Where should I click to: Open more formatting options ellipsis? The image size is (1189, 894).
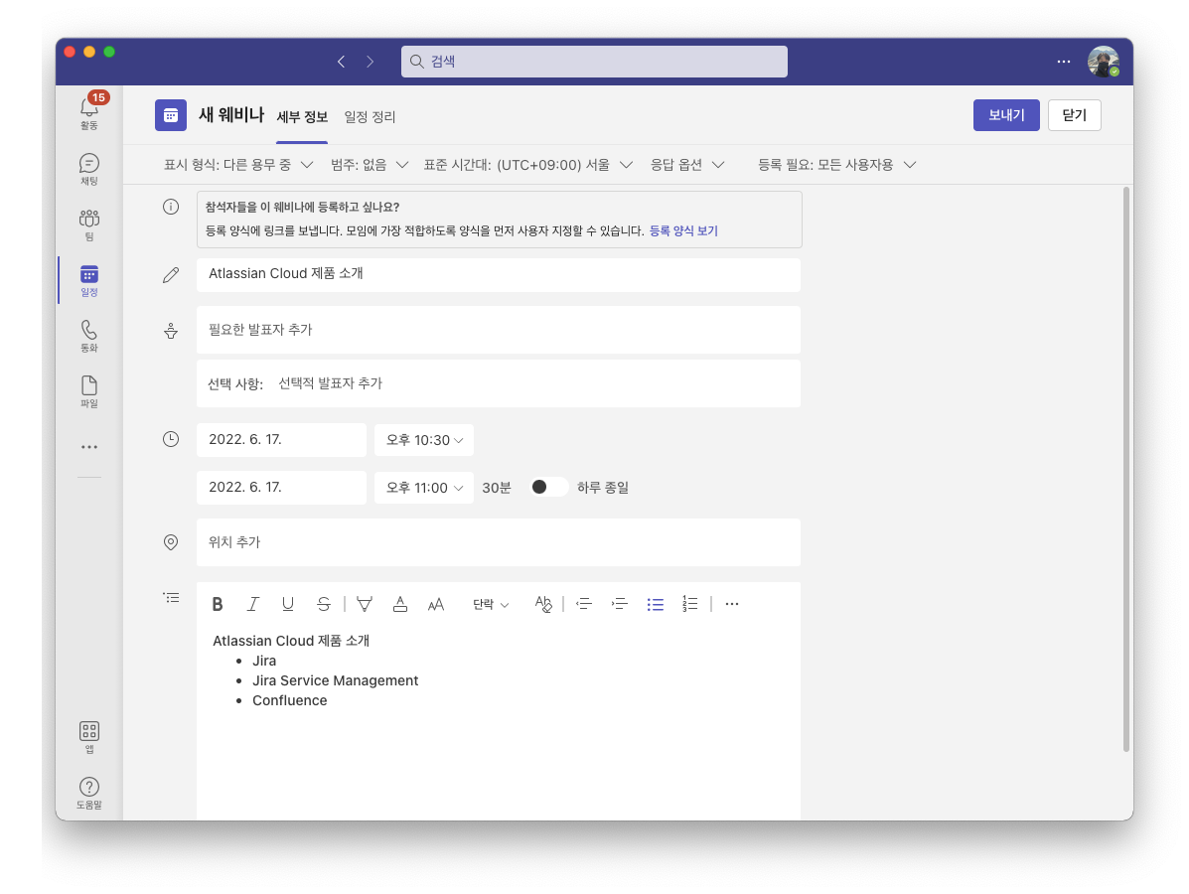click(732, 604)
